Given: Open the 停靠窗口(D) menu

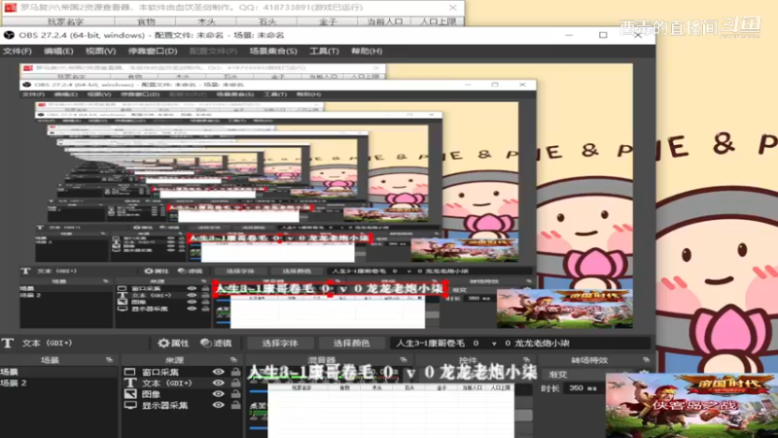Looking at the screenshot, I should click(153, 52).
